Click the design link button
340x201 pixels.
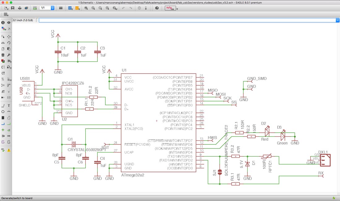tap(170, 8)
